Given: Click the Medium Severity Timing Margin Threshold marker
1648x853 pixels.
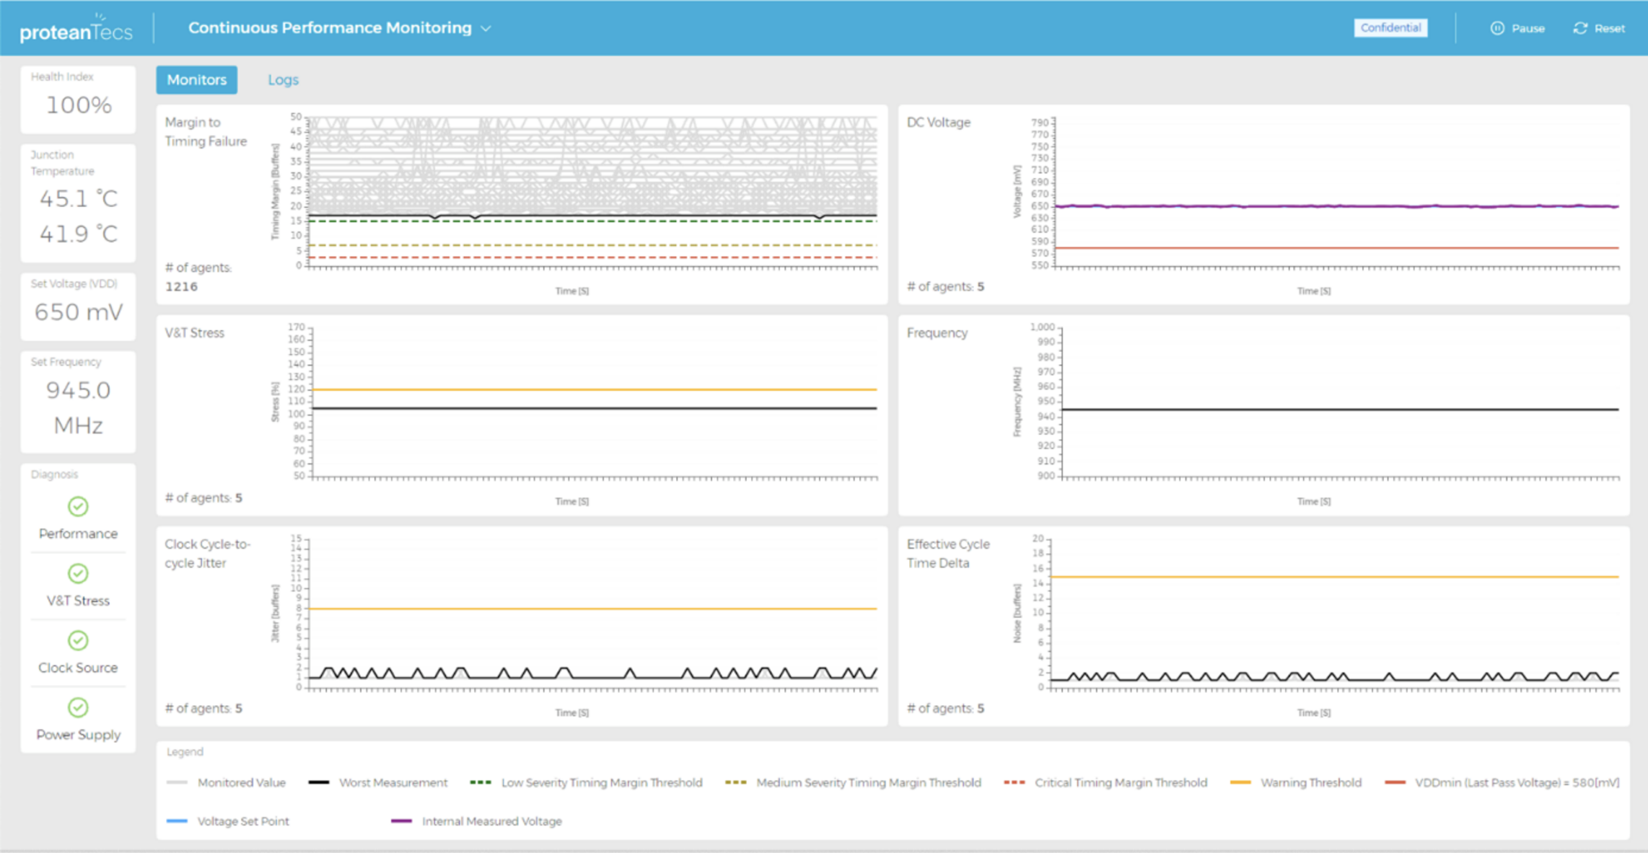Looking at the screenshot, I should pos(735,782).
